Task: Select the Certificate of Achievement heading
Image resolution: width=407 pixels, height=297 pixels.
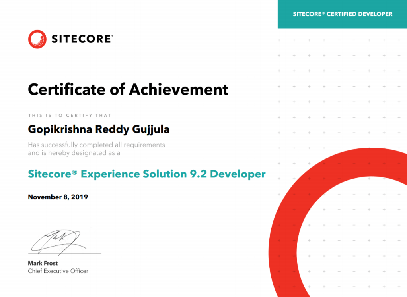Action: click(x=128, y=89)
